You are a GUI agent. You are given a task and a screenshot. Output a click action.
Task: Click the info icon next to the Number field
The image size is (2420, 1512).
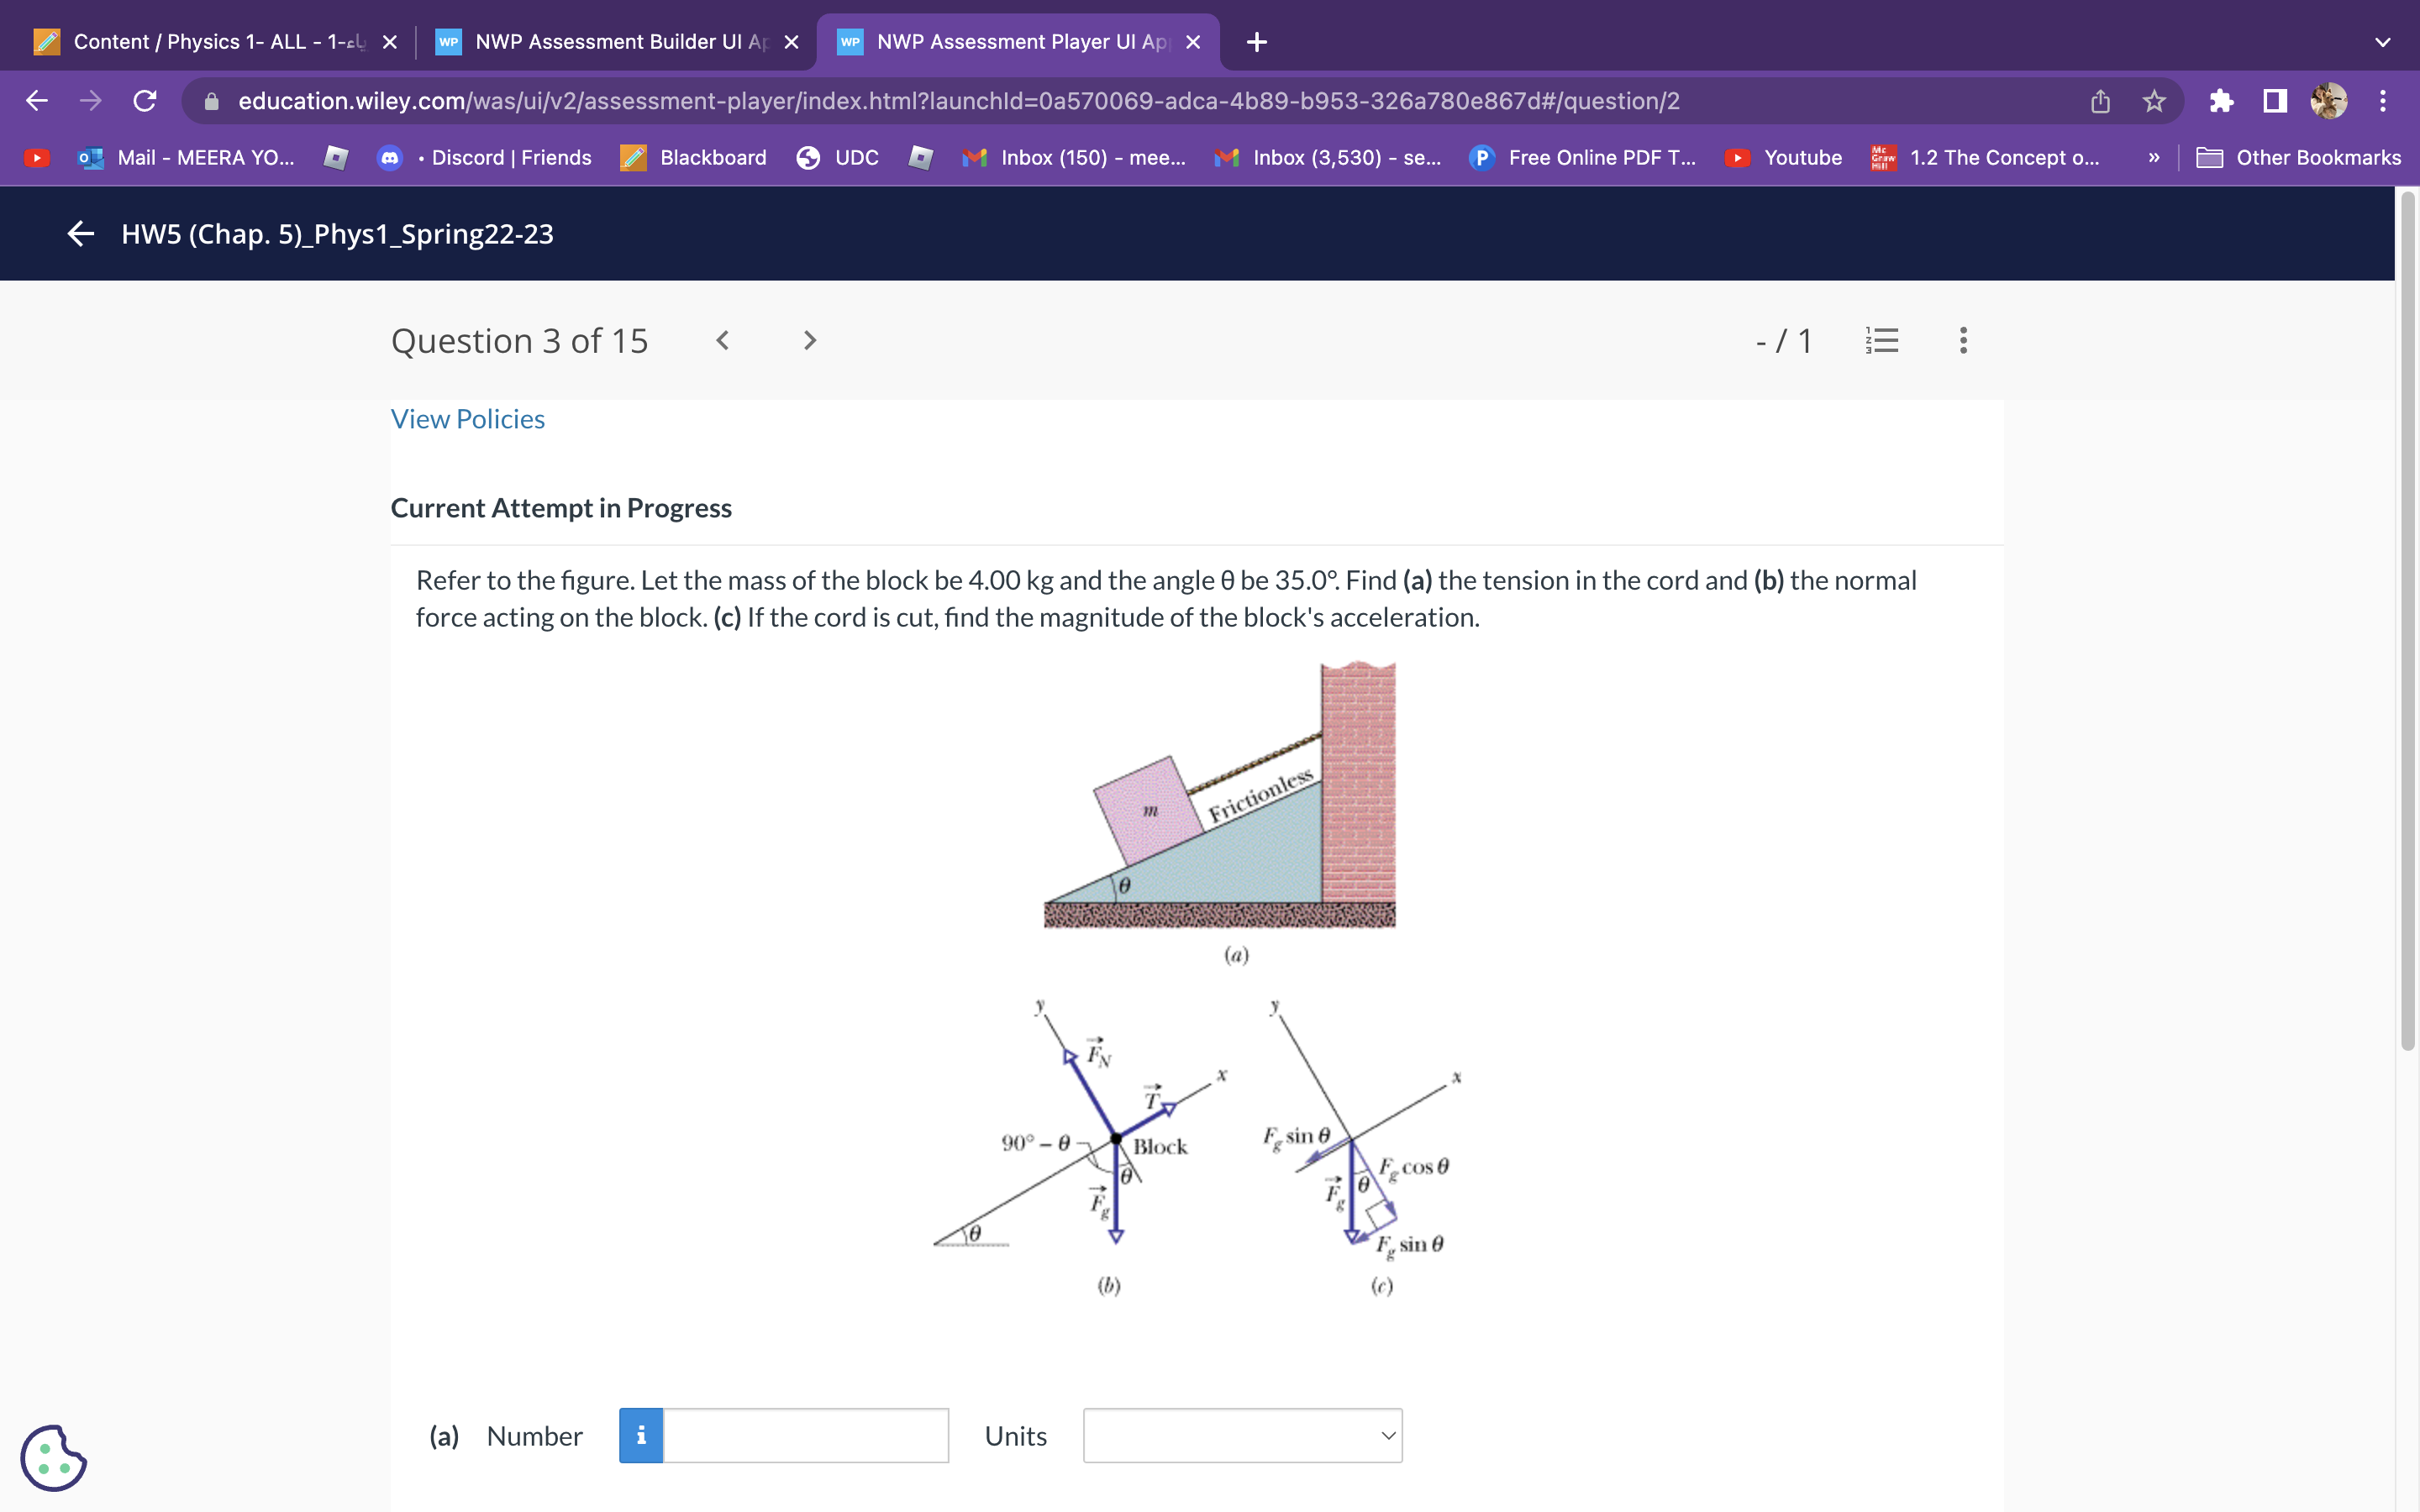(640, 1434)
